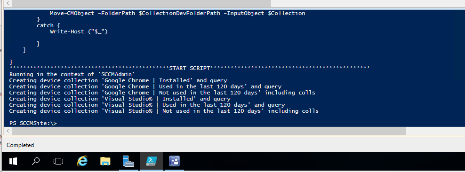The image size is (465, 172).
Task: Click the Write-Host output line
Action: 79,31
